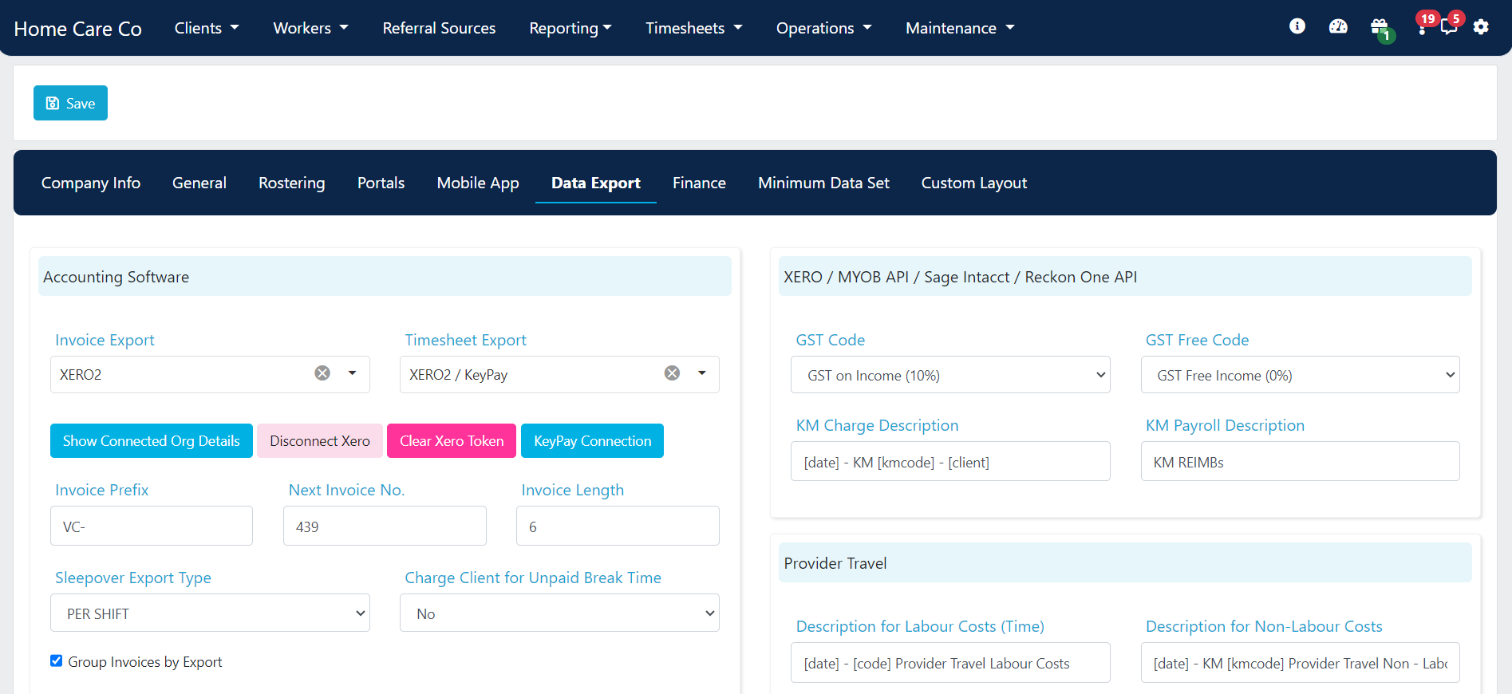Focus Description for Non-Labour Costs field
The height and width of the screenshot is (694, 1512).
(1301, 662)
